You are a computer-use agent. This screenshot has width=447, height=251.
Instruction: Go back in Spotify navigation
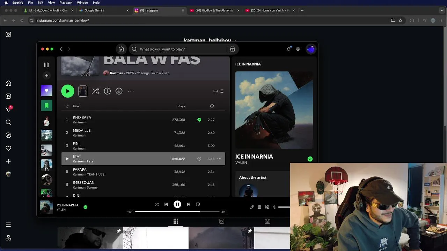pos(61,49)
